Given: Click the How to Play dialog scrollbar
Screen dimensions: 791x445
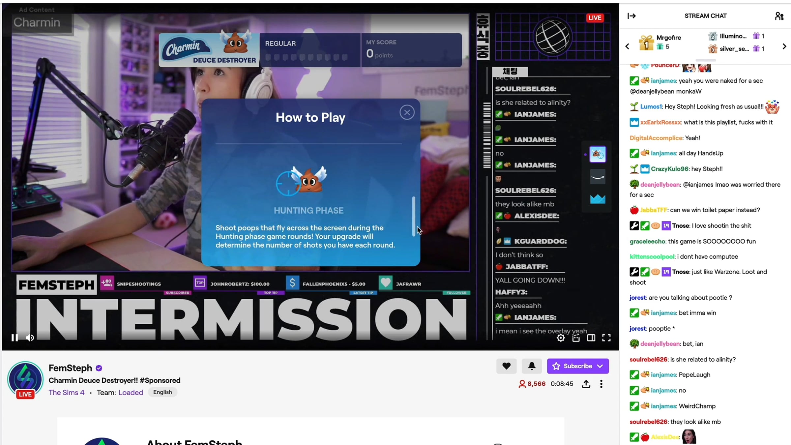Looking at the screenshot, I should tap(414, 216).
